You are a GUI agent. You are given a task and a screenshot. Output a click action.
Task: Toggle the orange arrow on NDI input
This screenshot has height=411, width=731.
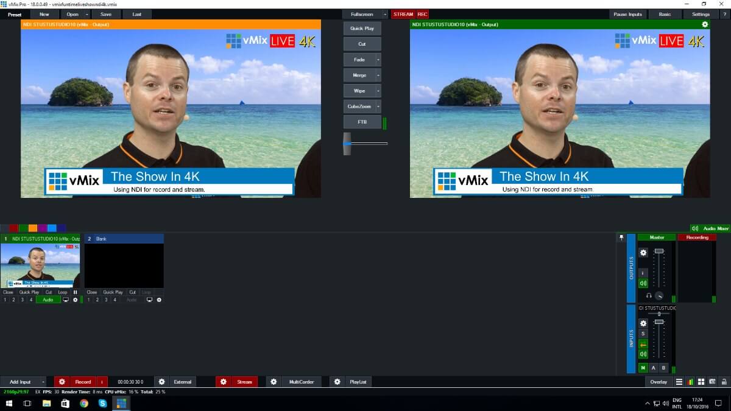(x=643, y=343)
